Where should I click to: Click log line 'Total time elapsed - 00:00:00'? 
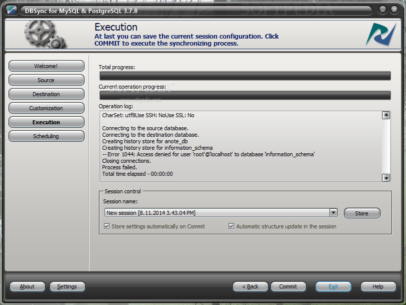[137, 174]
